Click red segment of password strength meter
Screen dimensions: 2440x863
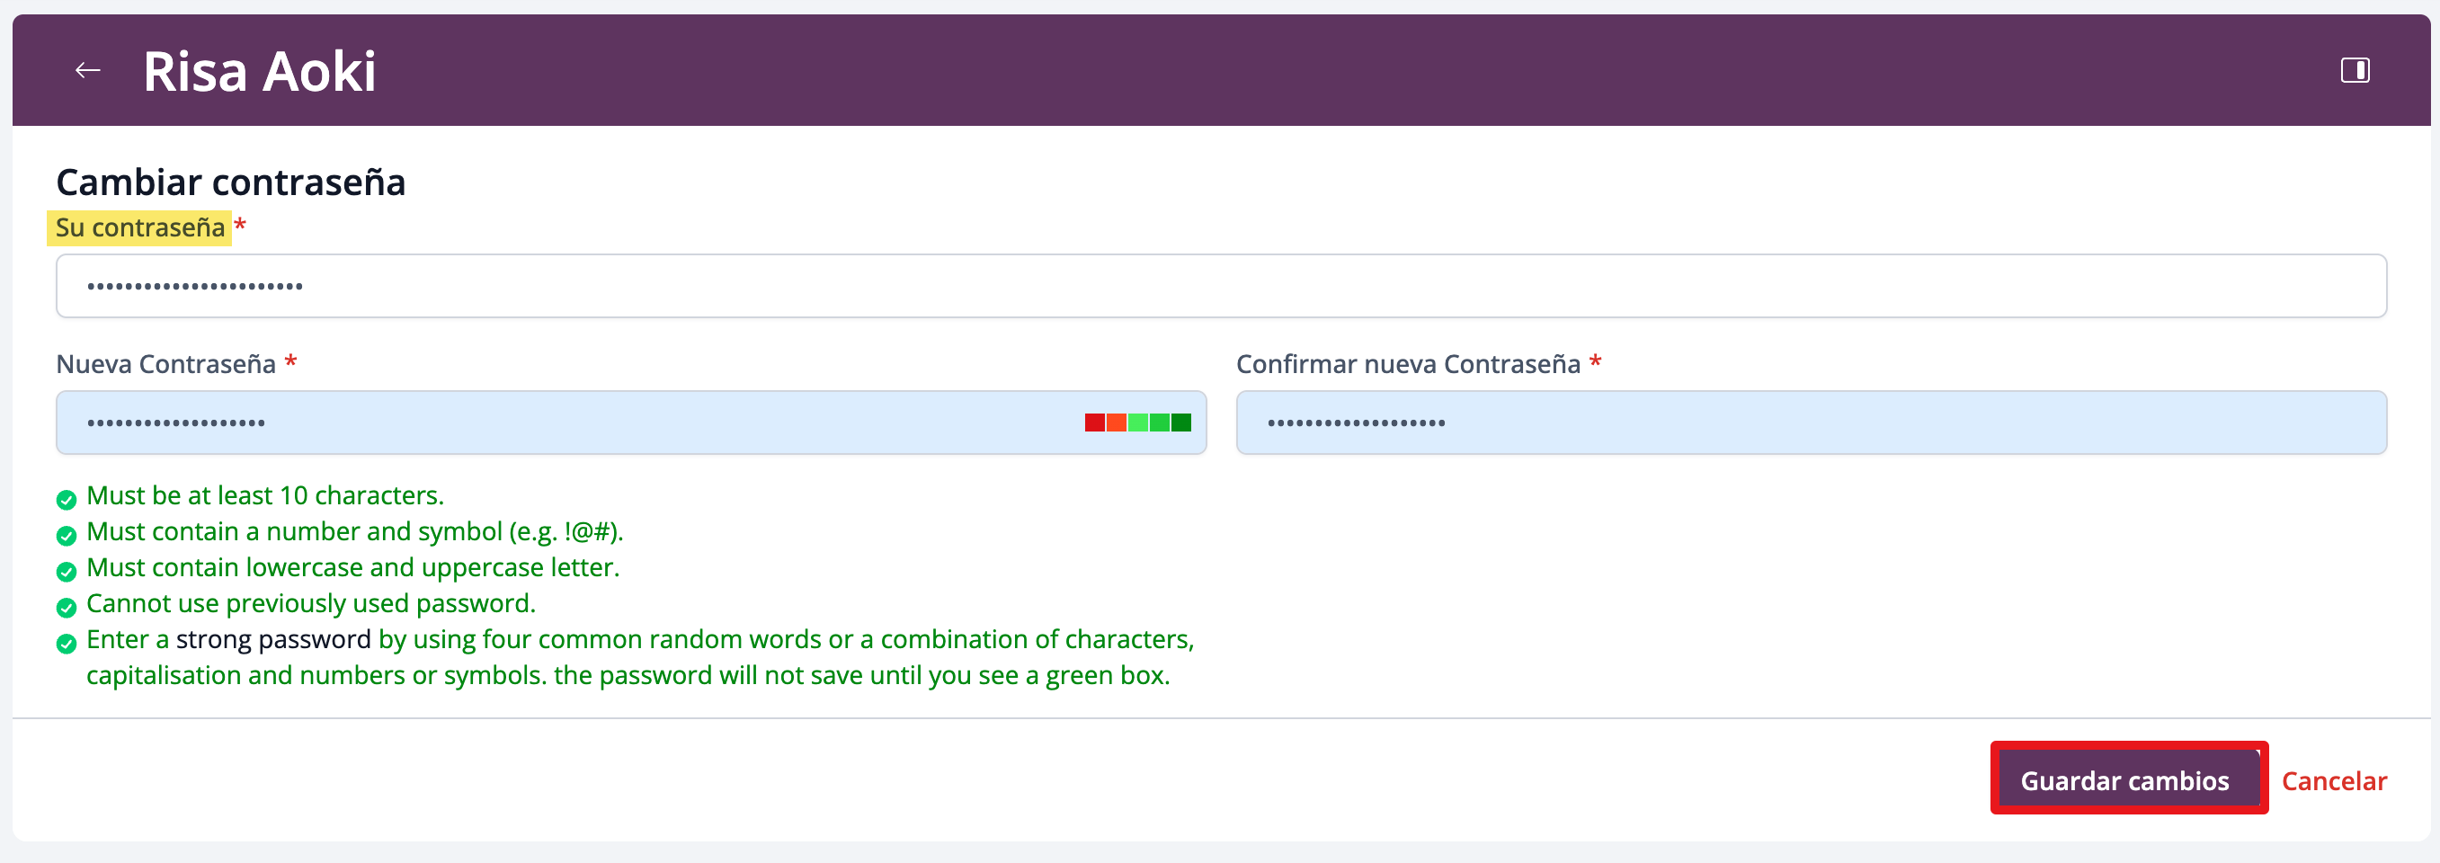coord(1094,423)
